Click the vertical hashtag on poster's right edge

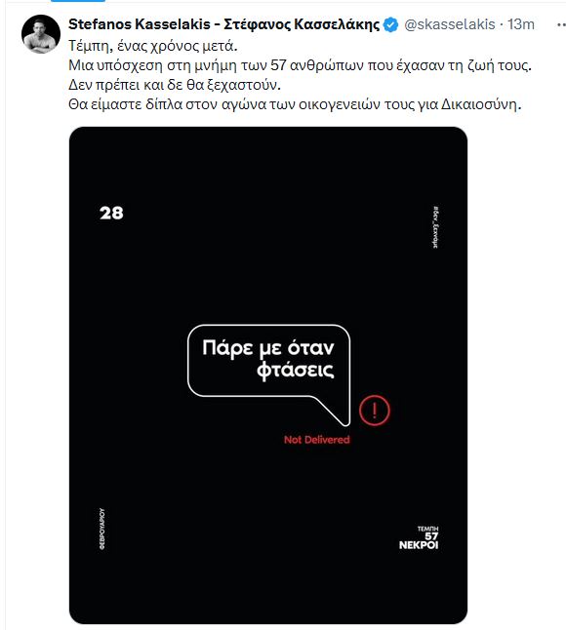click(x=436, y=227)
